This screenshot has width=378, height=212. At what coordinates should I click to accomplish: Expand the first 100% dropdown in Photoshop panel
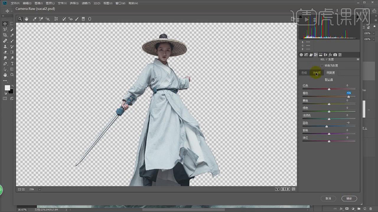pos(374,33)
